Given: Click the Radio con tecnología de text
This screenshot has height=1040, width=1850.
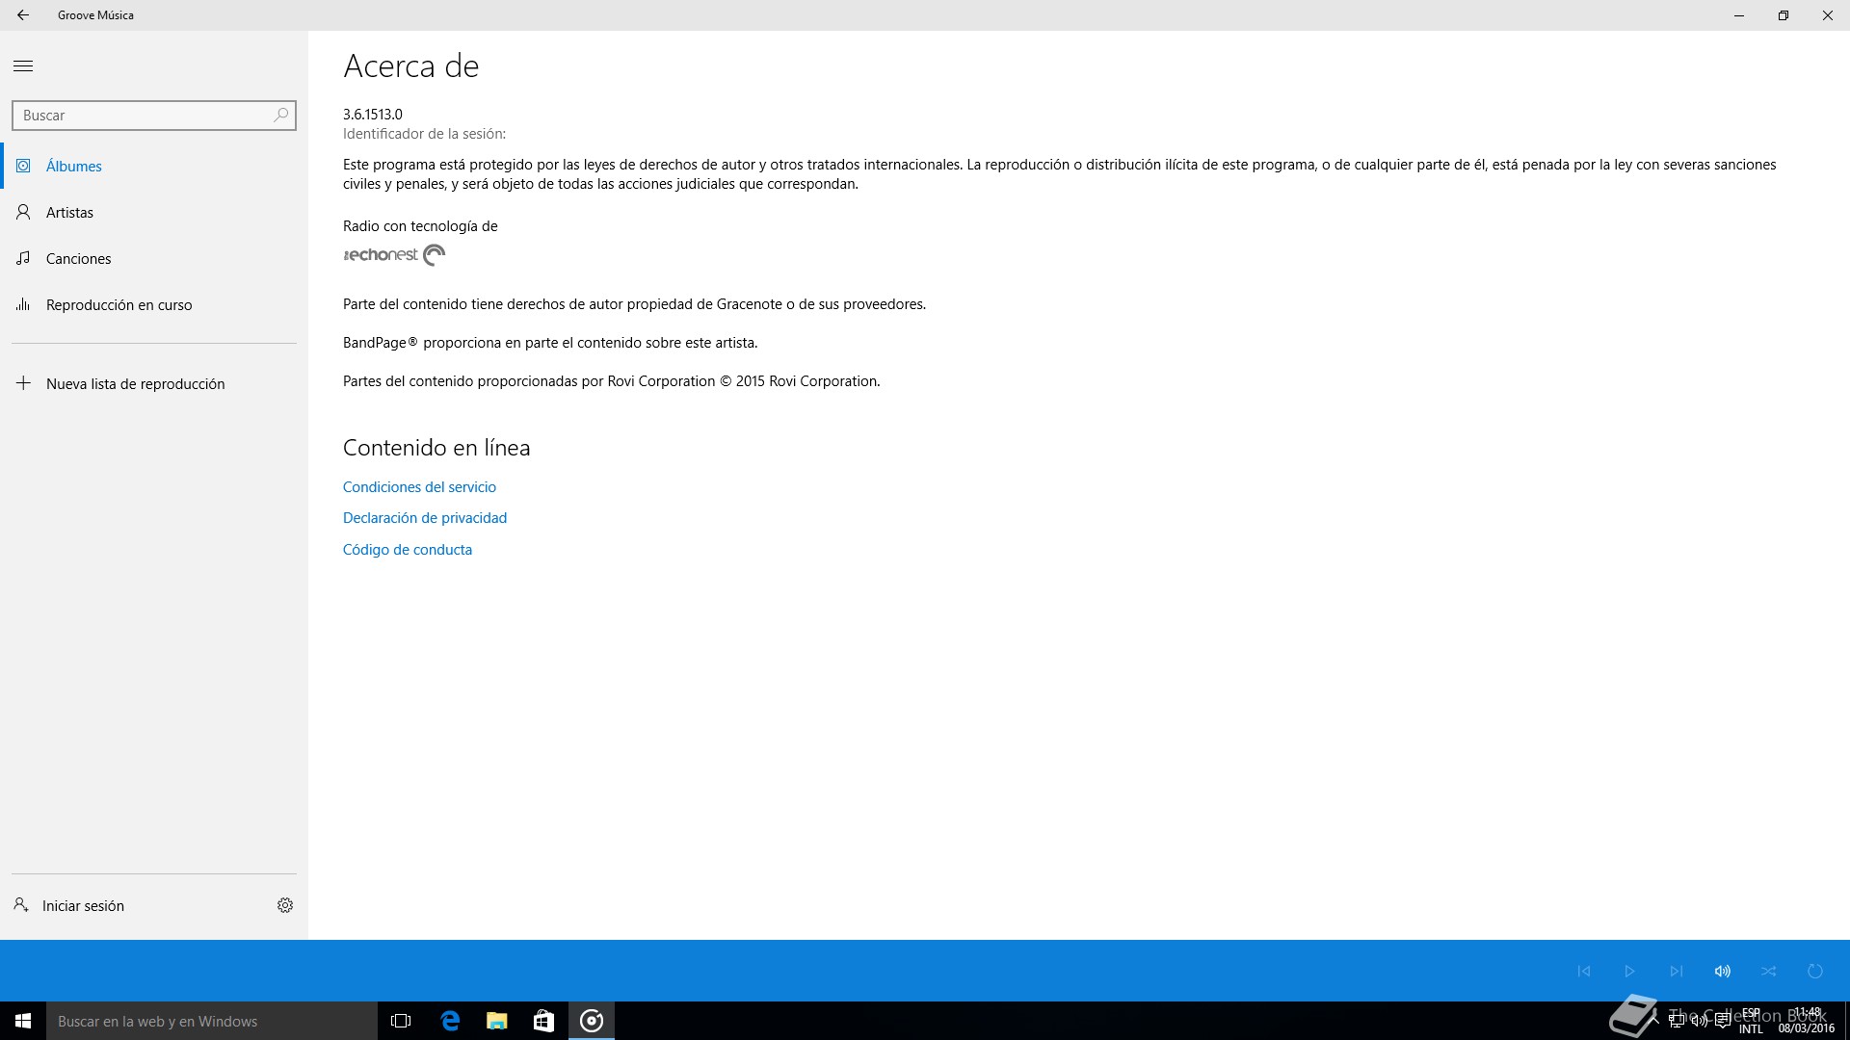Looking at the screenshot, I should [420, 226].
